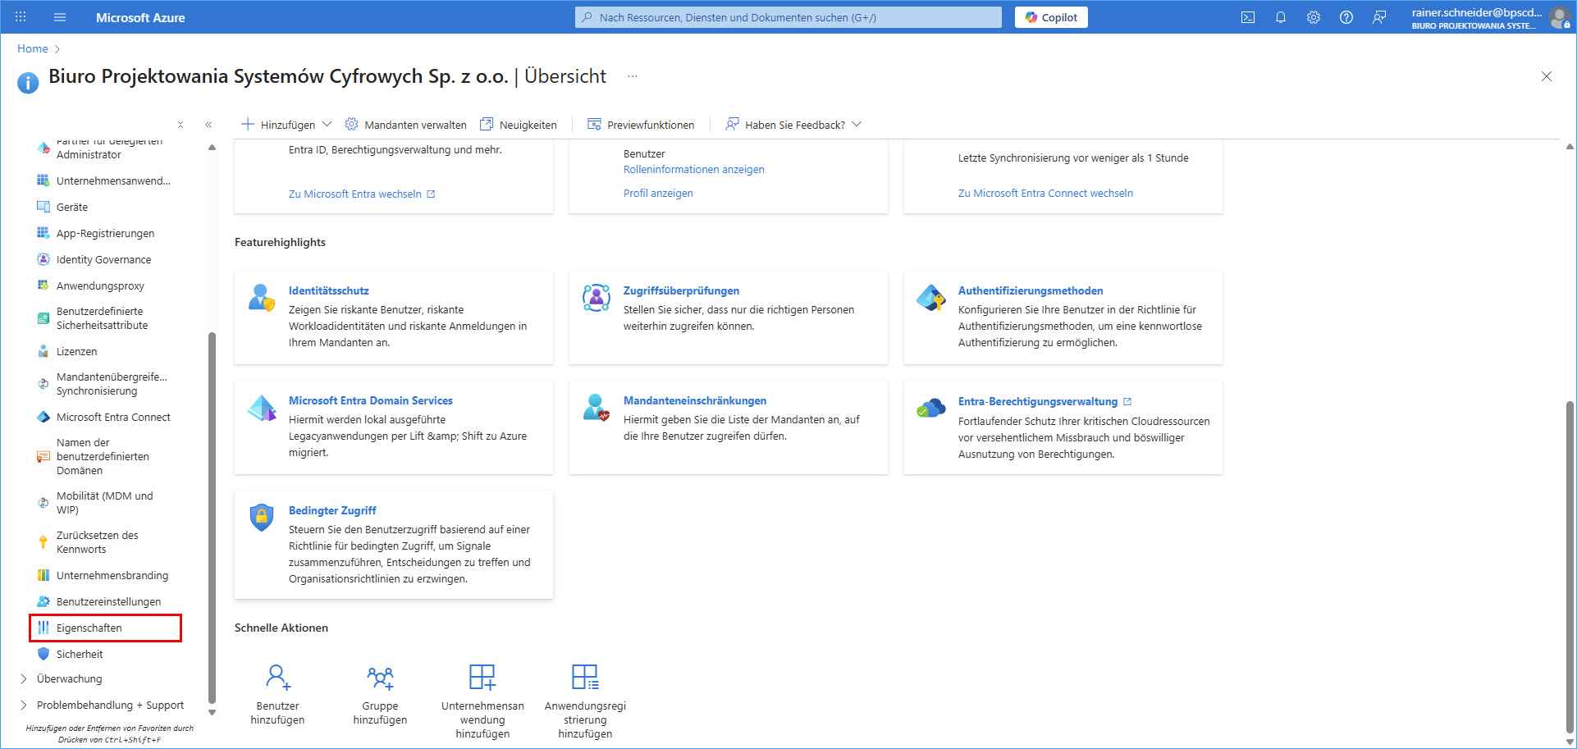The height and width of the screenshot is (749, 1577).
Task: Clear the sidebar search with X
Action: click(181, 125)
